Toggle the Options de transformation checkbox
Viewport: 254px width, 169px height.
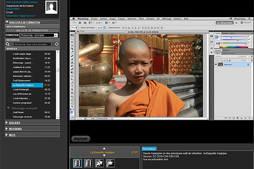[107, 28]
